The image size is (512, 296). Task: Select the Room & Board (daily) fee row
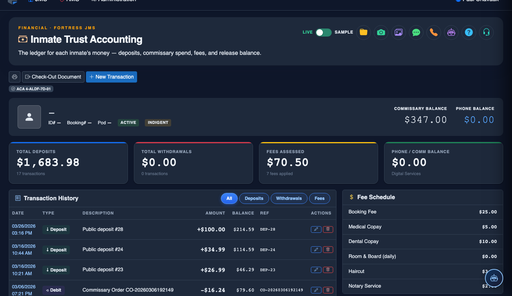click(423, 256)
